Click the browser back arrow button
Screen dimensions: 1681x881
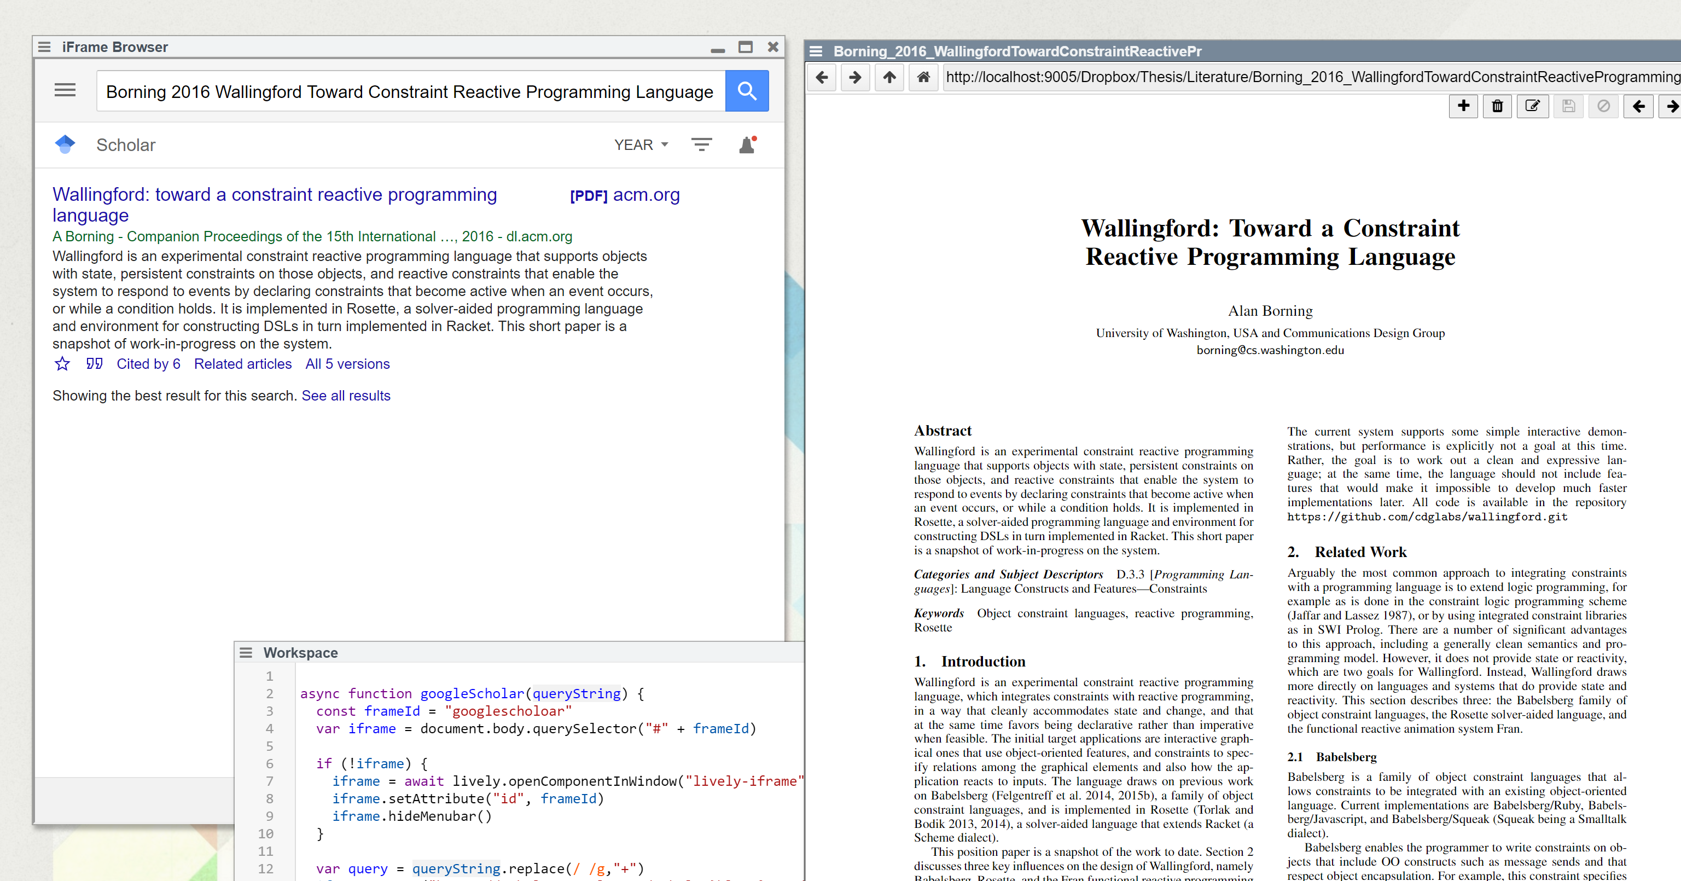(822, 78)
